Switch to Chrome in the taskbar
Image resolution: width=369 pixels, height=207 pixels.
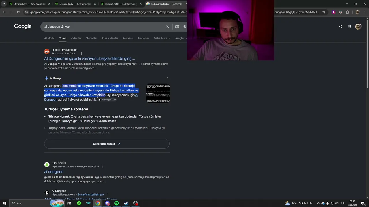[98, 203]
